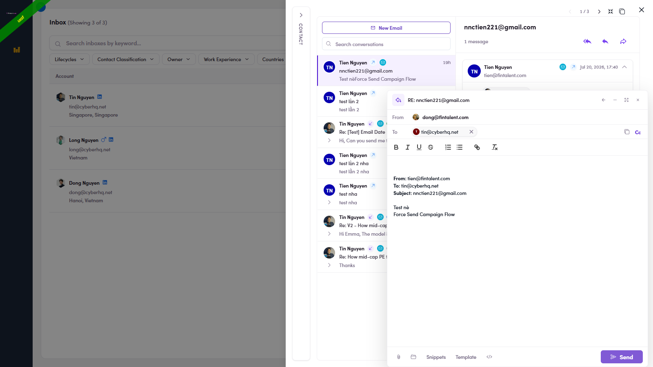This screenshot has height=367, width=653.
Task: Click the forward arrow icon
Action: click(x=623, y=41)
